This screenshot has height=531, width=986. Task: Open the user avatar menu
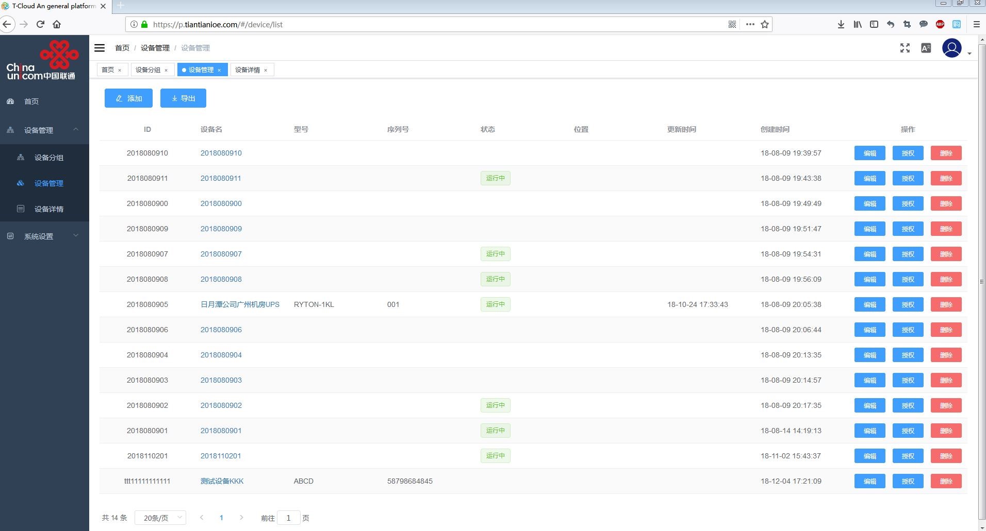(x=952, y=48)
